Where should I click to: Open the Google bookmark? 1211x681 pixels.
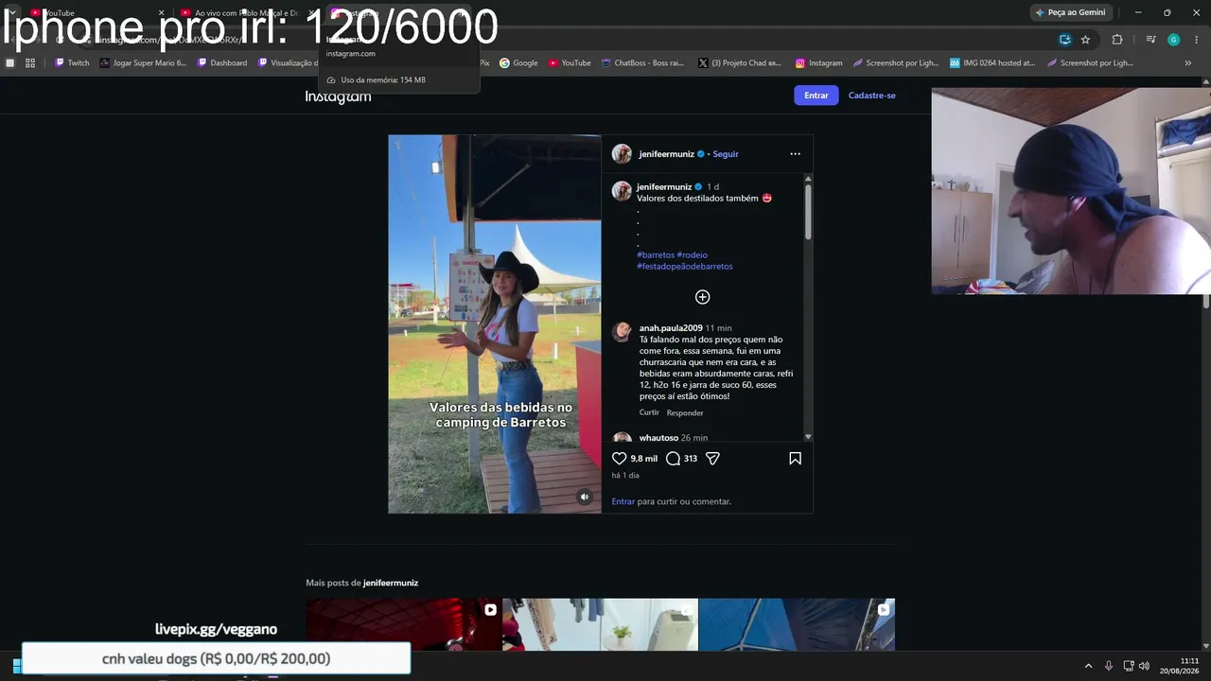pos(518,63)
